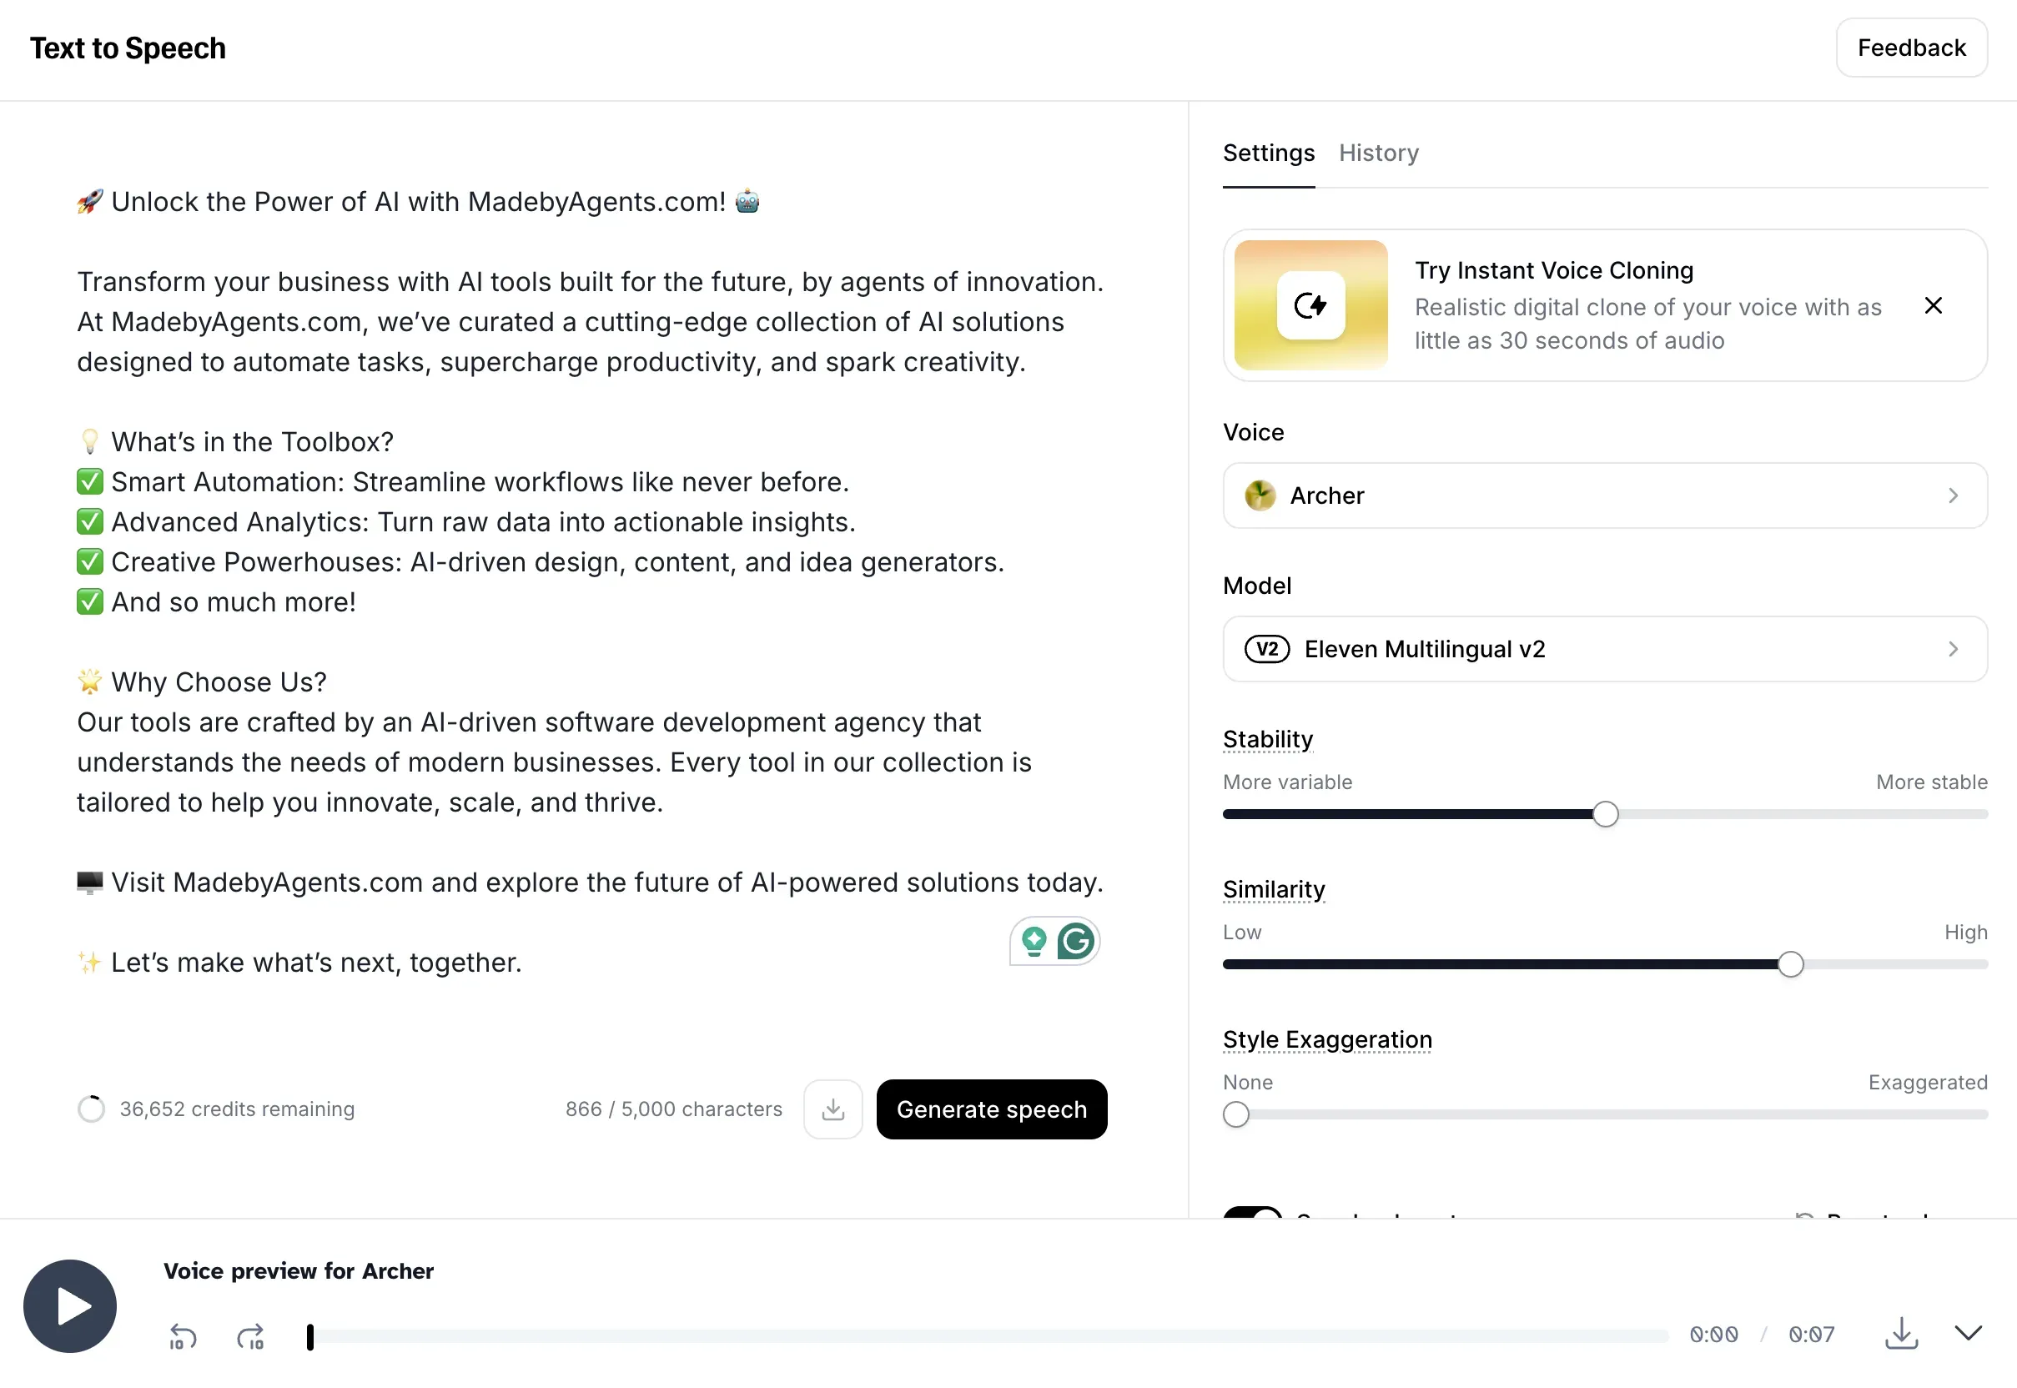Play the Archer voice preview
This screenshot has width=2017, height=1388.
[x=69, y=1305]
